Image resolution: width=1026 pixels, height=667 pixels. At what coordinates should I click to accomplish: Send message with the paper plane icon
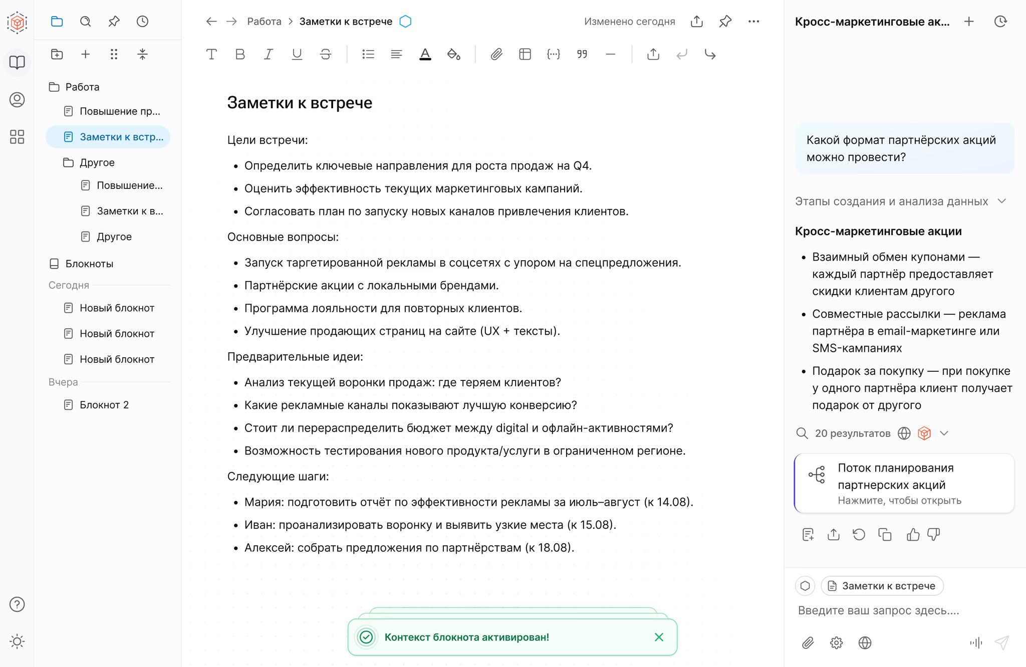pyautogui.click(x=1001, y=643)
